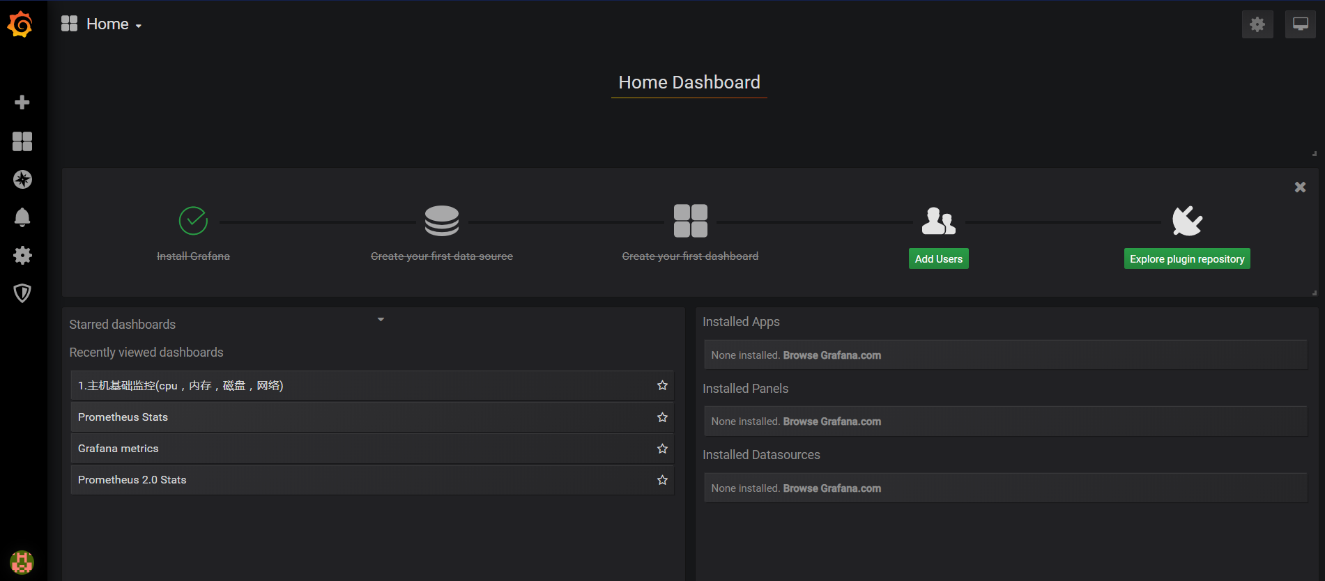
Task: Star the 主机基础监控 dashboard
Action: [662, 385]
